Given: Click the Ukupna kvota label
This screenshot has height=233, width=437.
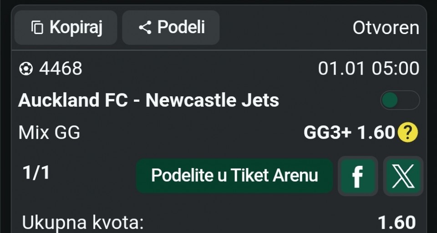Looking at the screenshot, I should point(83,223).
